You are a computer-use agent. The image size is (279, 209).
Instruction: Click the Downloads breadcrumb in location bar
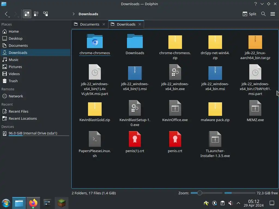point(88,14)
